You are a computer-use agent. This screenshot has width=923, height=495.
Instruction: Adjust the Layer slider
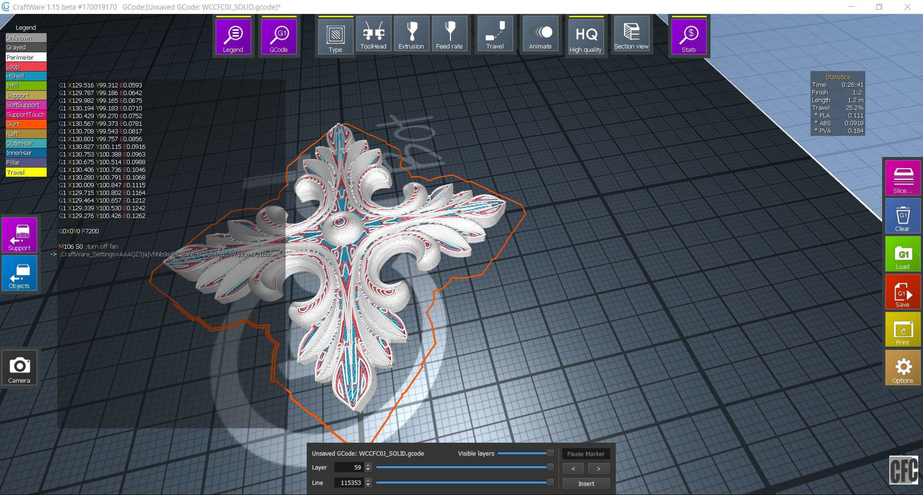(x=465, y=467)
